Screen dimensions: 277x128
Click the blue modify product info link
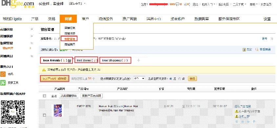(243, 106)
